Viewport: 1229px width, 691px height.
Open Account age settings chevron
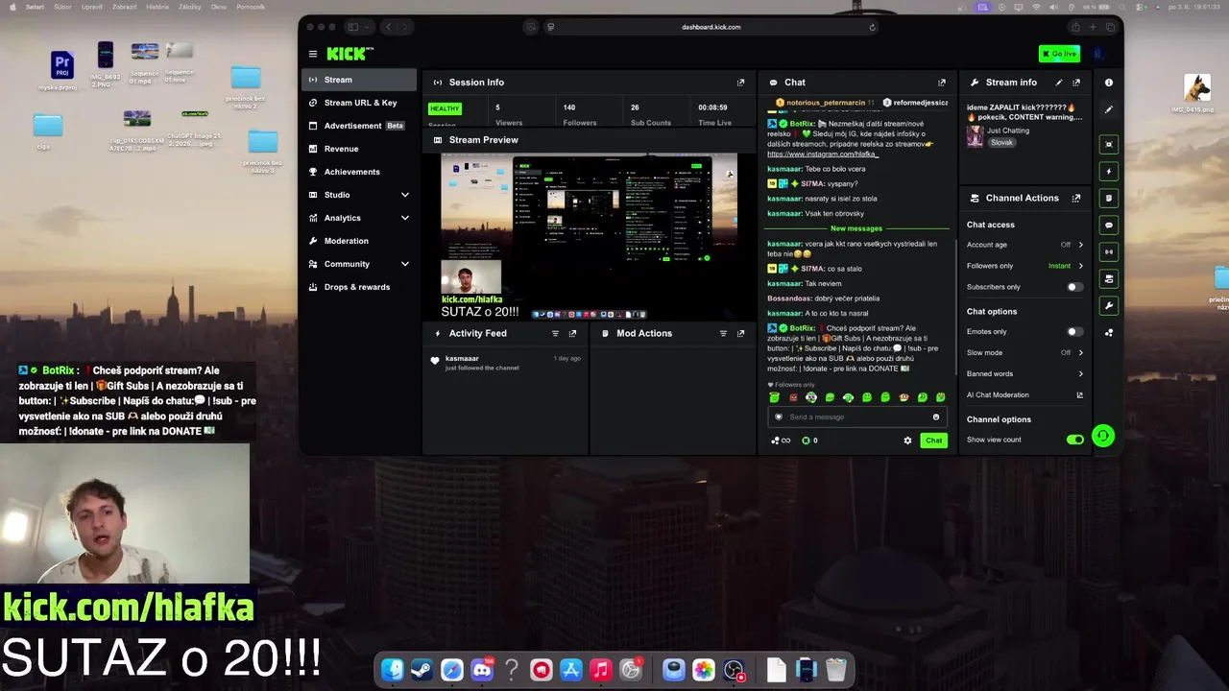[1080, 245]
